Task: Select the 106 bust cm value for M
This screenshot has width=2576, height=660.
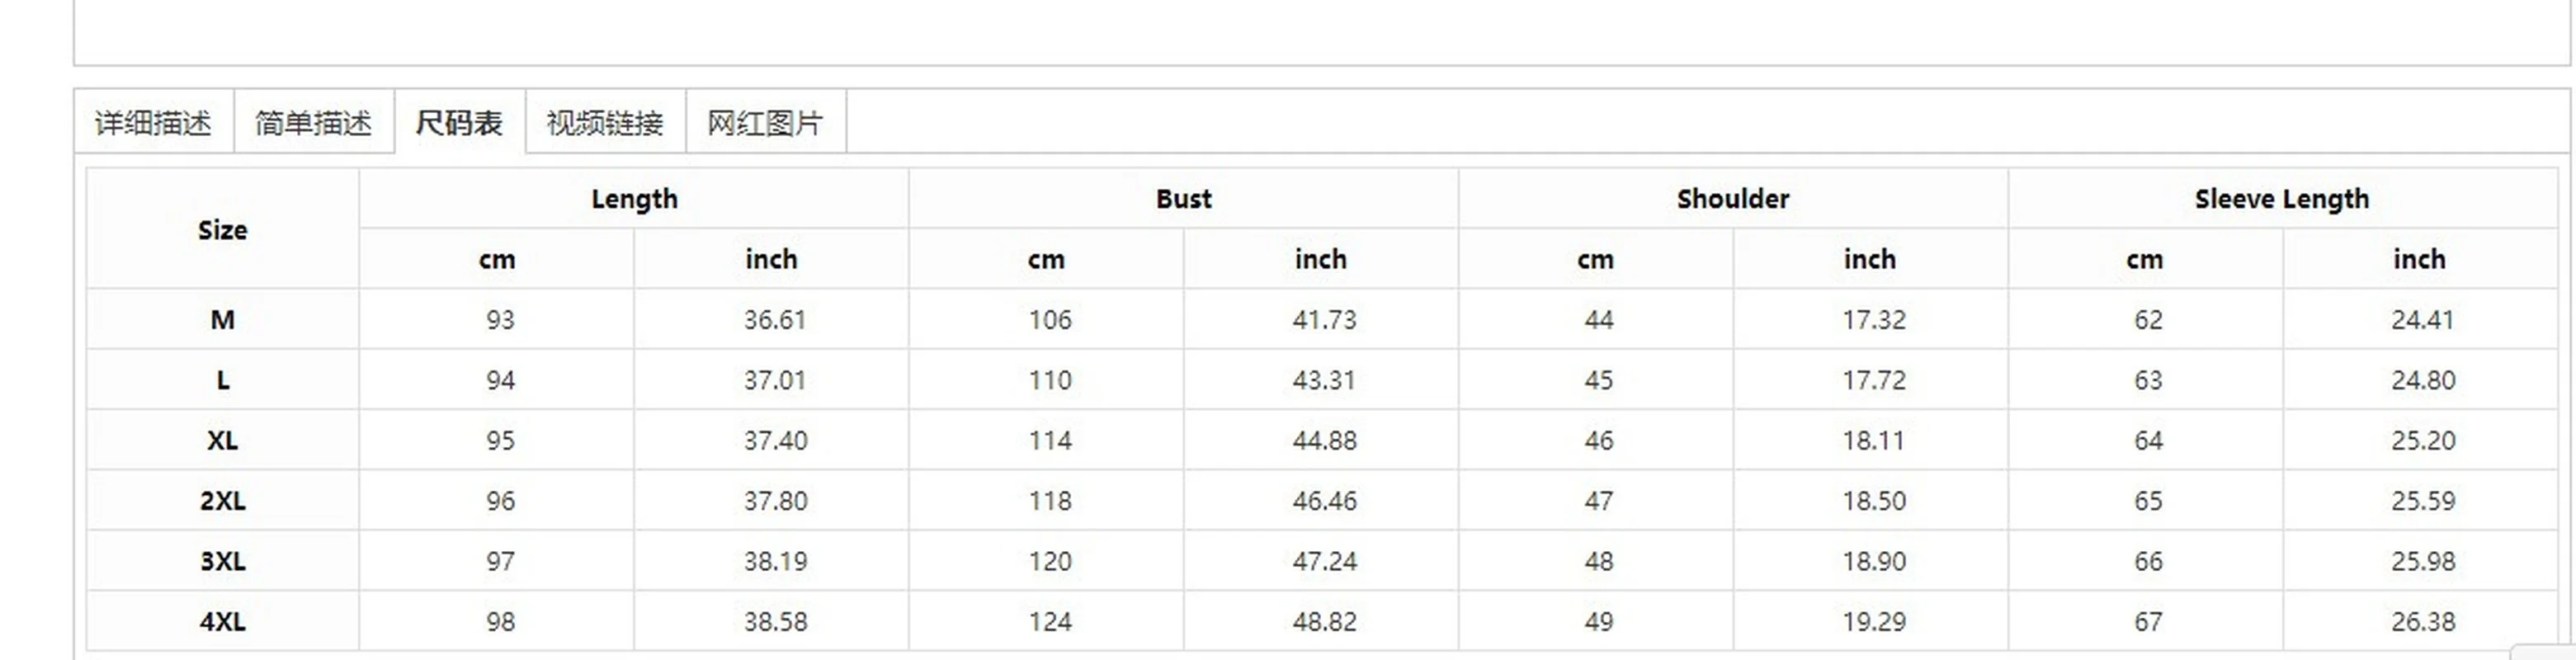Action: click(1045, 319)
